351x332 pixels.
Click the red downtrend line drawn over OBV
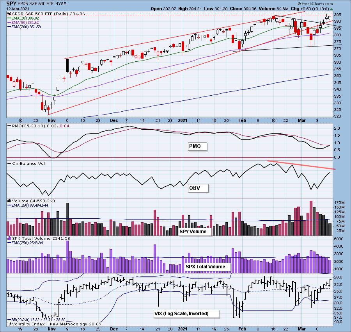pyautogui.click(x=301, y=165)
